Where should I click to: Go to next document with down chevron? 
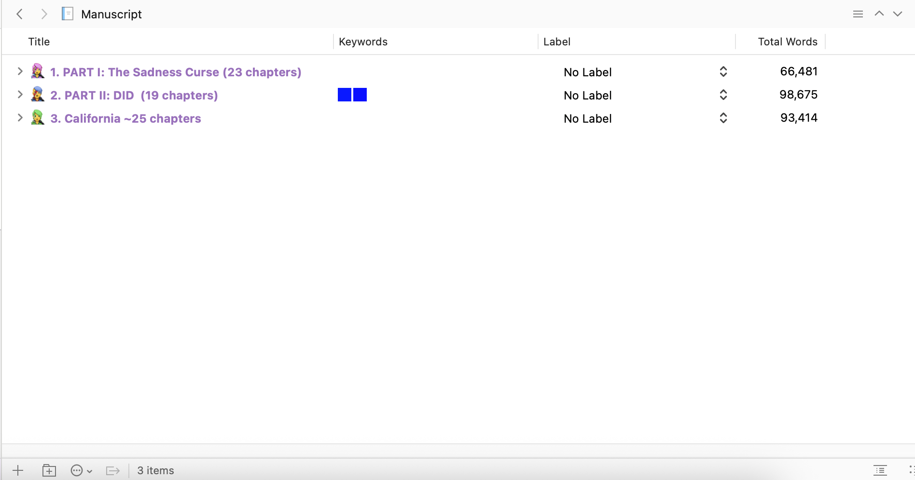pyautogui.click(x=897, y=14)
